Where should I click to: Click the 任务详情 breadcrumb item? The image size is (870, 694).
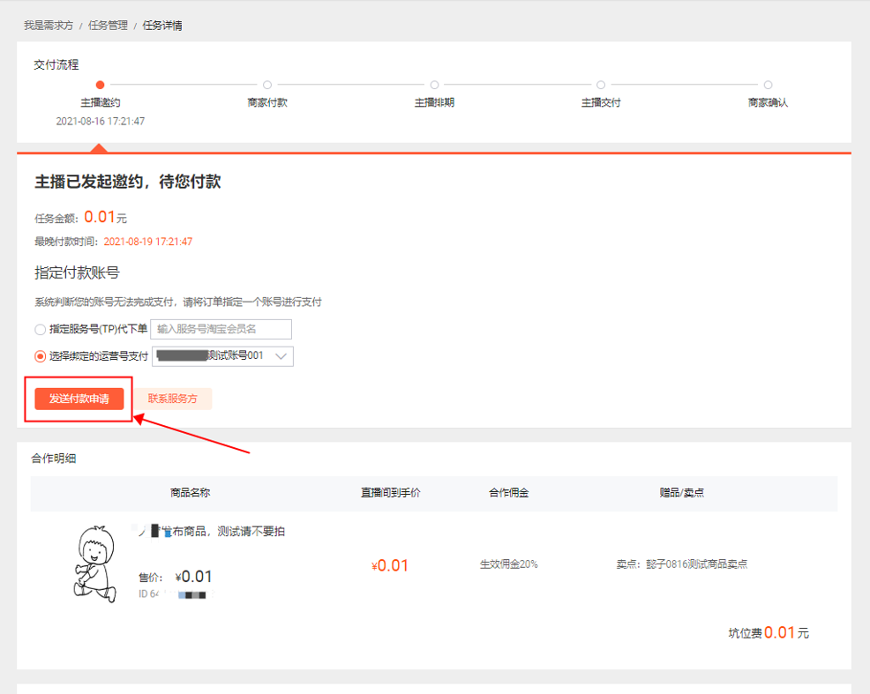click(162, 26)
